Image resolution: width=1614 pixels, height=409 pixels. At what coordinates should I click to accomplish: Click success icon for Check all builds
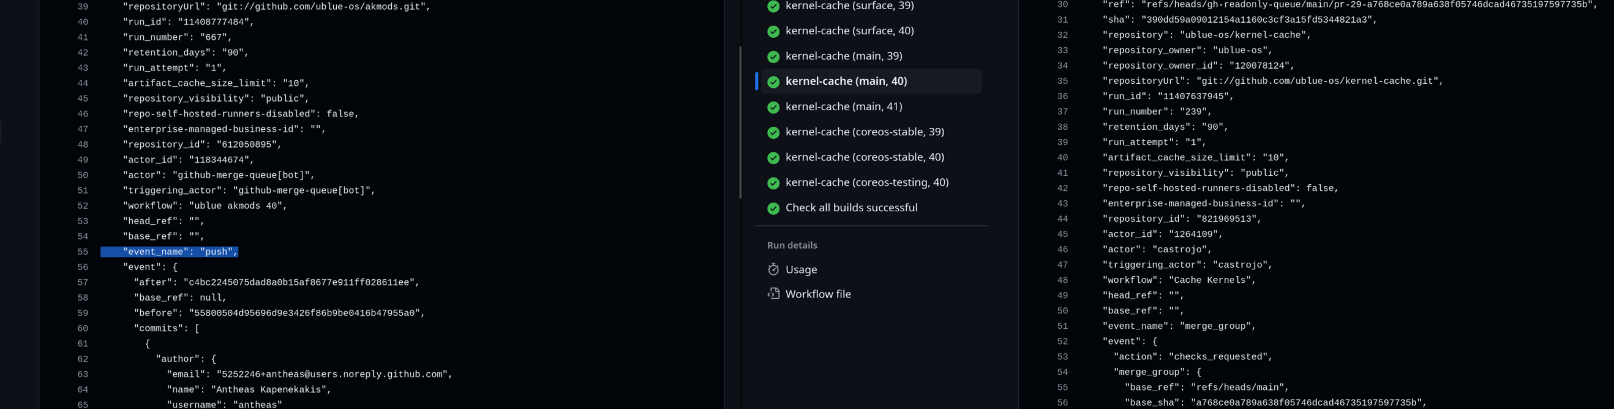(773, 208)
